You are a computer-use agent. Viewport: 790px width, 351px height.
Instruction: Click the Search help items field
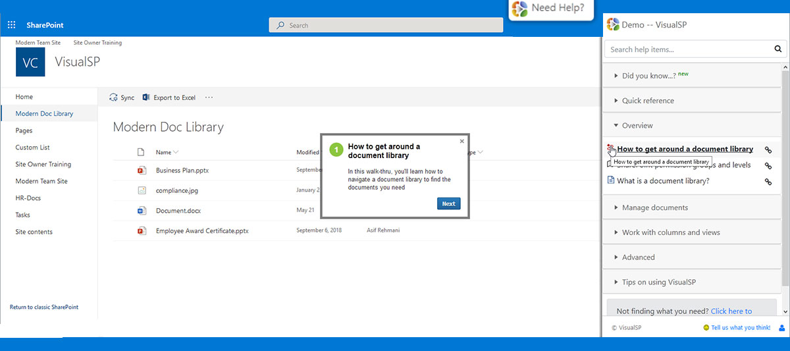pos(689,49)
